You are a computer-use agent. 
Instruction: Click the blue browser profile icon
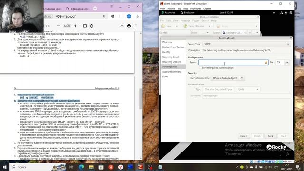(x=129, y=16)
